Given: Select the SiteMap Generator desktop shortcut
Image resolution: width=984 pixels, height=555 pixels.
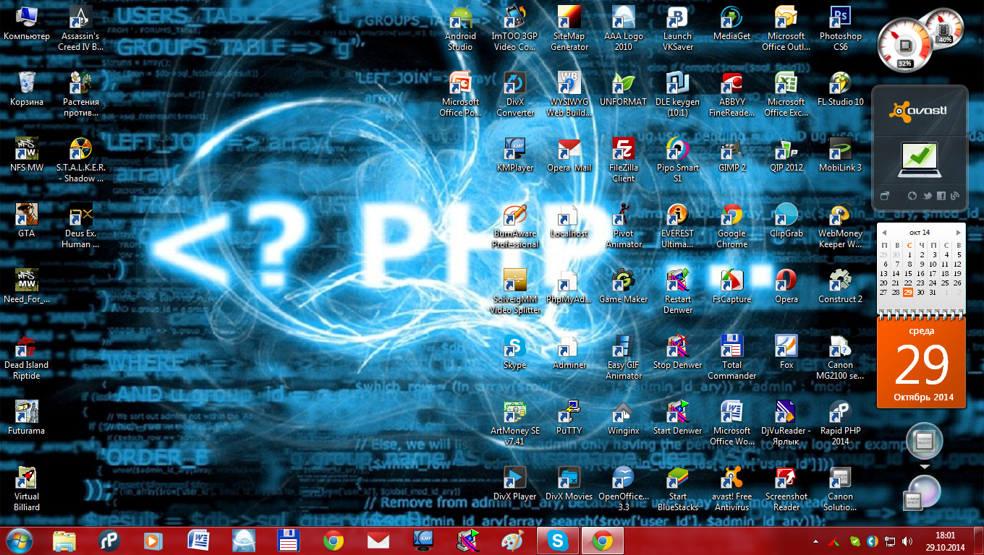Looking at the screenshot, I should point(569,29).
